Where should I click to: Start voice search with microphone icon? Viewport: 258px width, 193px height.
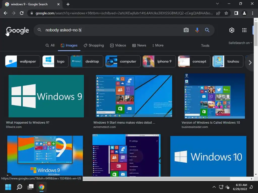[x=197, y=30]
